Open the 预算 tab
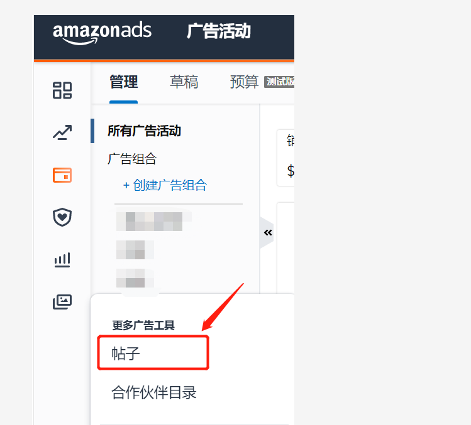Image resolution: width=471 pixels, height=425 pixels. click(244, 82)
